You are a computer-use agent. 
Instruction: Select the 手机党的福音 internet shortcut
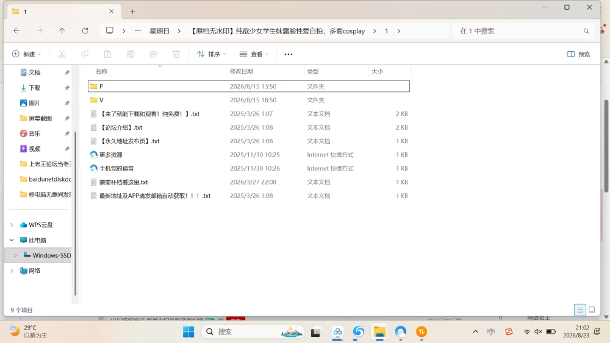tap(249, 168)
